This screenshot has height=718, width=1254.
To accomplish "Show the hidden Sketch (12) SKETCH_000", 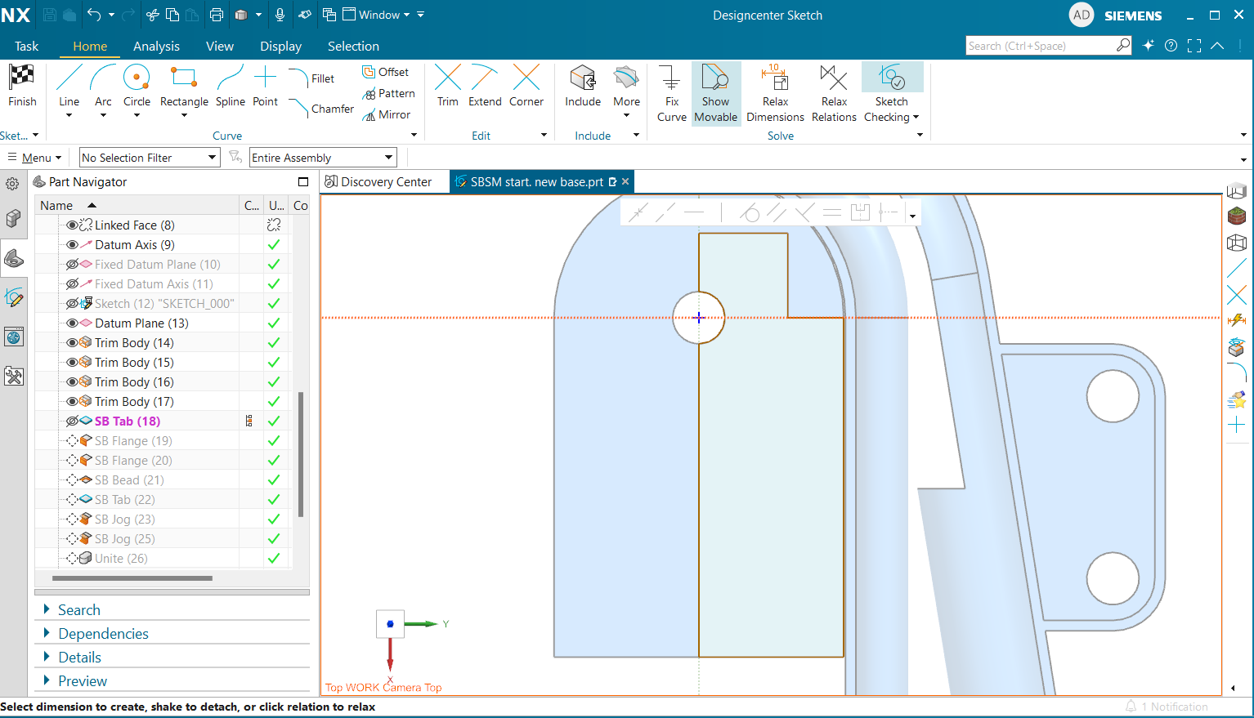I will click(72, 304).
